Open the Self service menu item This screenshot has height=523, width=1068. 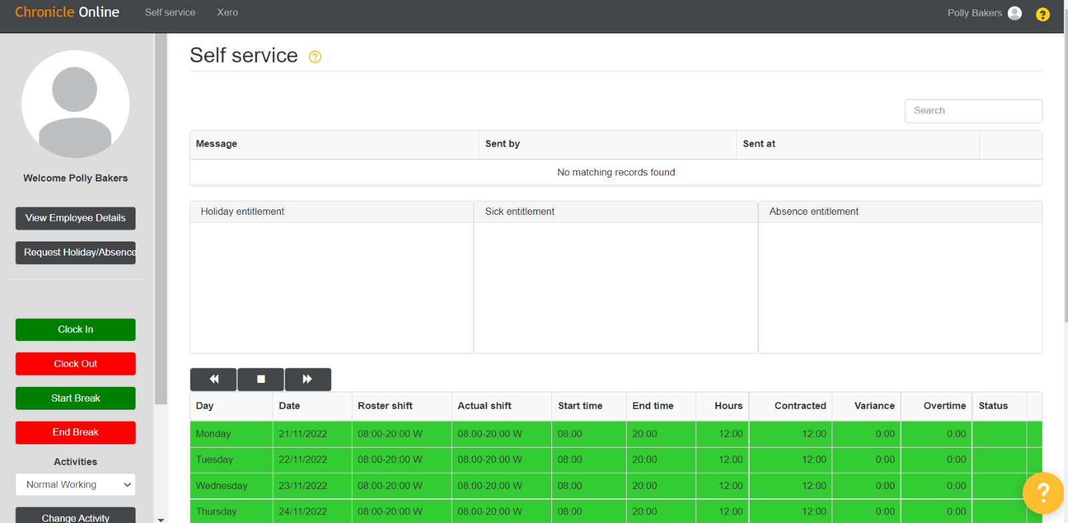pyautogui.click(x=170, y=13)
